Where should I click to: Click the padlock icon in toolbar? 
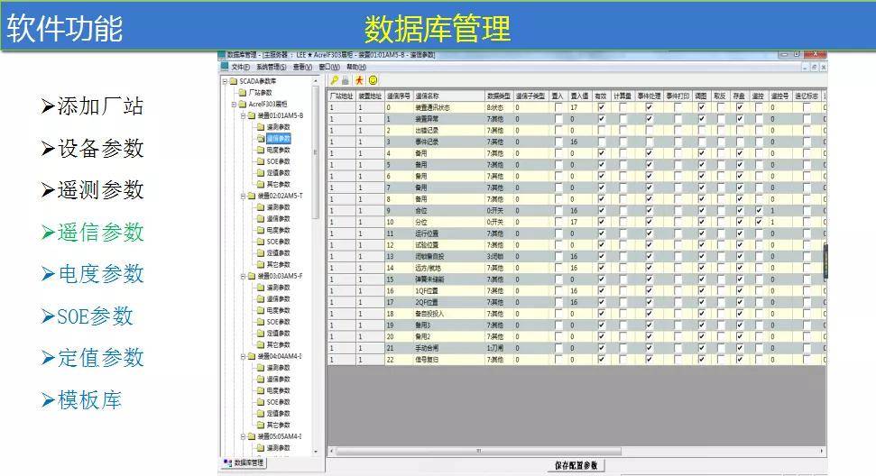(x=346, y=80)
